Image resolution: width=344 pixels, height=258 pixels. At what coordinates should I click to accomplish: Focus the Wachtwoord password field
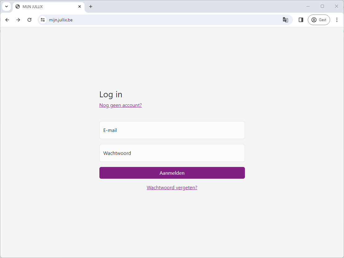click(172, 153)
